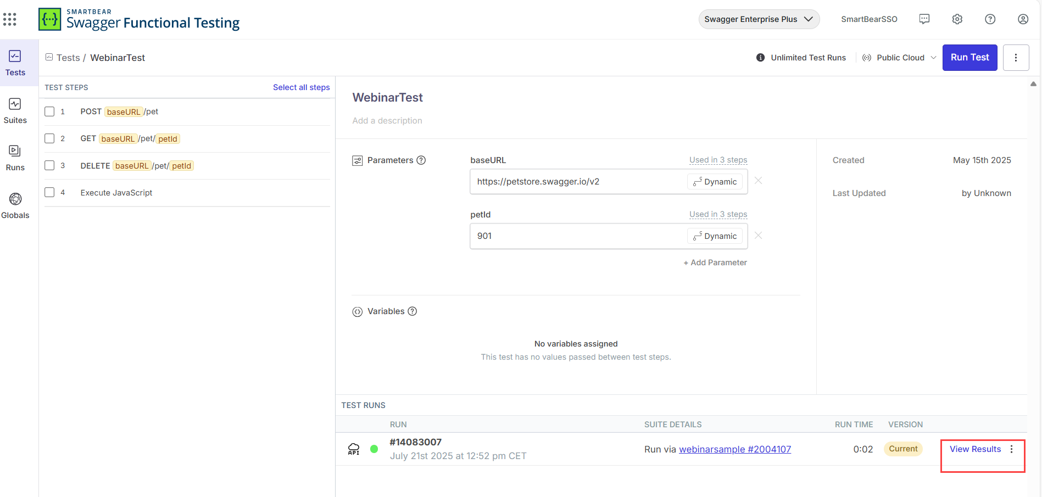This screenshot has height=497, width=1042.
Task: Open the settings gear icon
Action: pos(957,19)
